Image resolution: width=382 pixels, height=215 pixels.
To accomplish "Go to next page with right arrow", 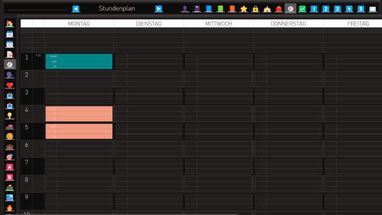I will (x=159, y=9).
